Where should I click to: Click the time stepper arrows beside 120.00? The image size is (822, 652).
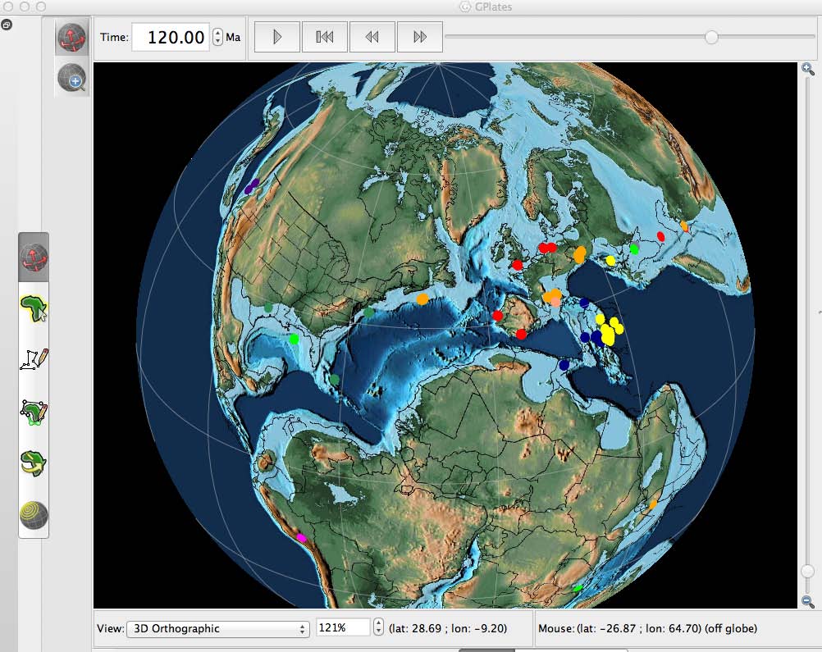coord(217,37)
